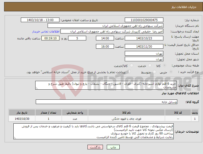Open the اطلاعات تماس خریدار link
203x154 pixels.
(x=46, y=31)
